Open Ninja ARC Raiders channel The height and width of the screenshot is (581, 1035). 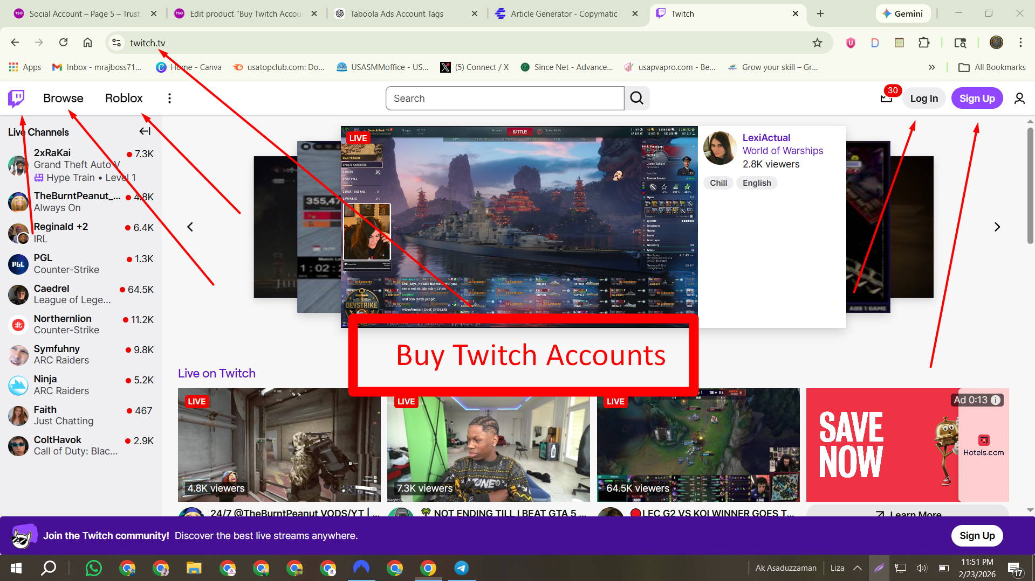click(81, 385)
